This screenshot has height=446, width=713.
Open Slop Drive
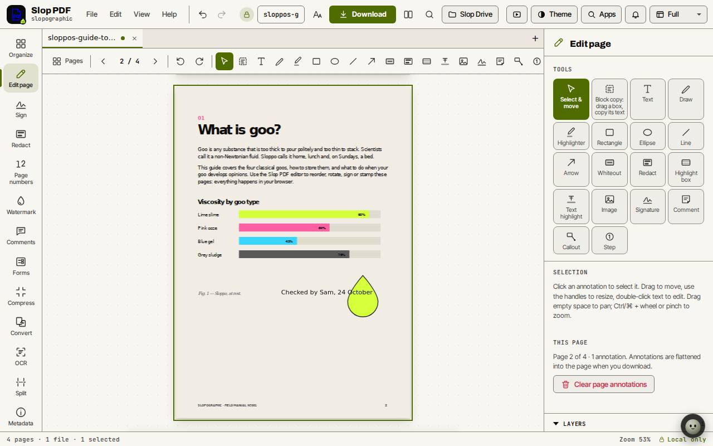[x=470, y=14]
